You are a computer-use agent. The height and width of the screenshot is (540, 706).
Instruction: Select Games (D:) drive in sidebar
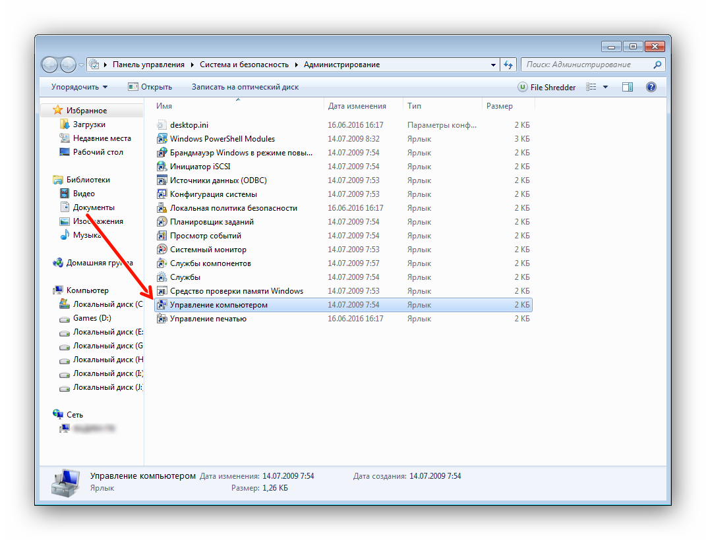click(92, 318)
